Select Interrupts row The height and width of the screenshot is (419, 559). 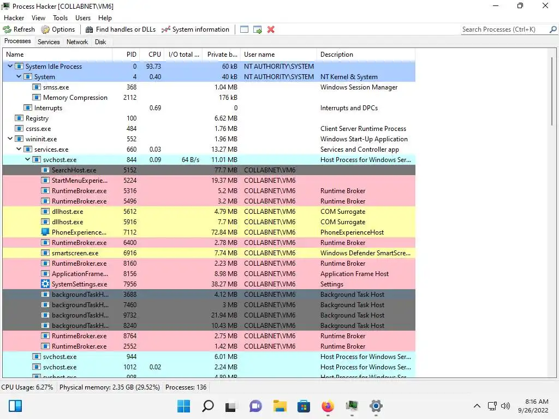point(209,108)
